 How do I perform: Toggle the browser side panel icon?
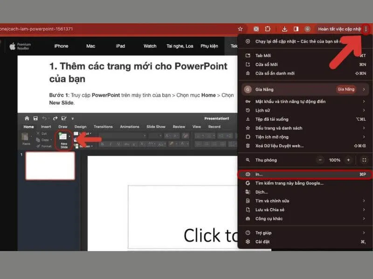pos(296,29)
